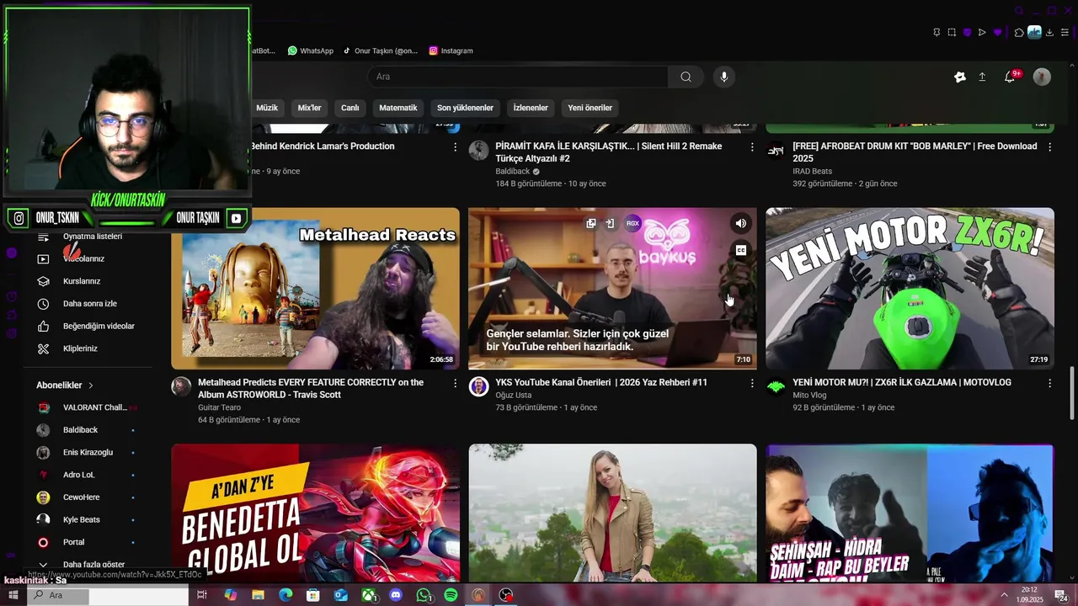Show hidden system tray icons
This screenshot has height=606, width=1078.
pos(1004,595)
